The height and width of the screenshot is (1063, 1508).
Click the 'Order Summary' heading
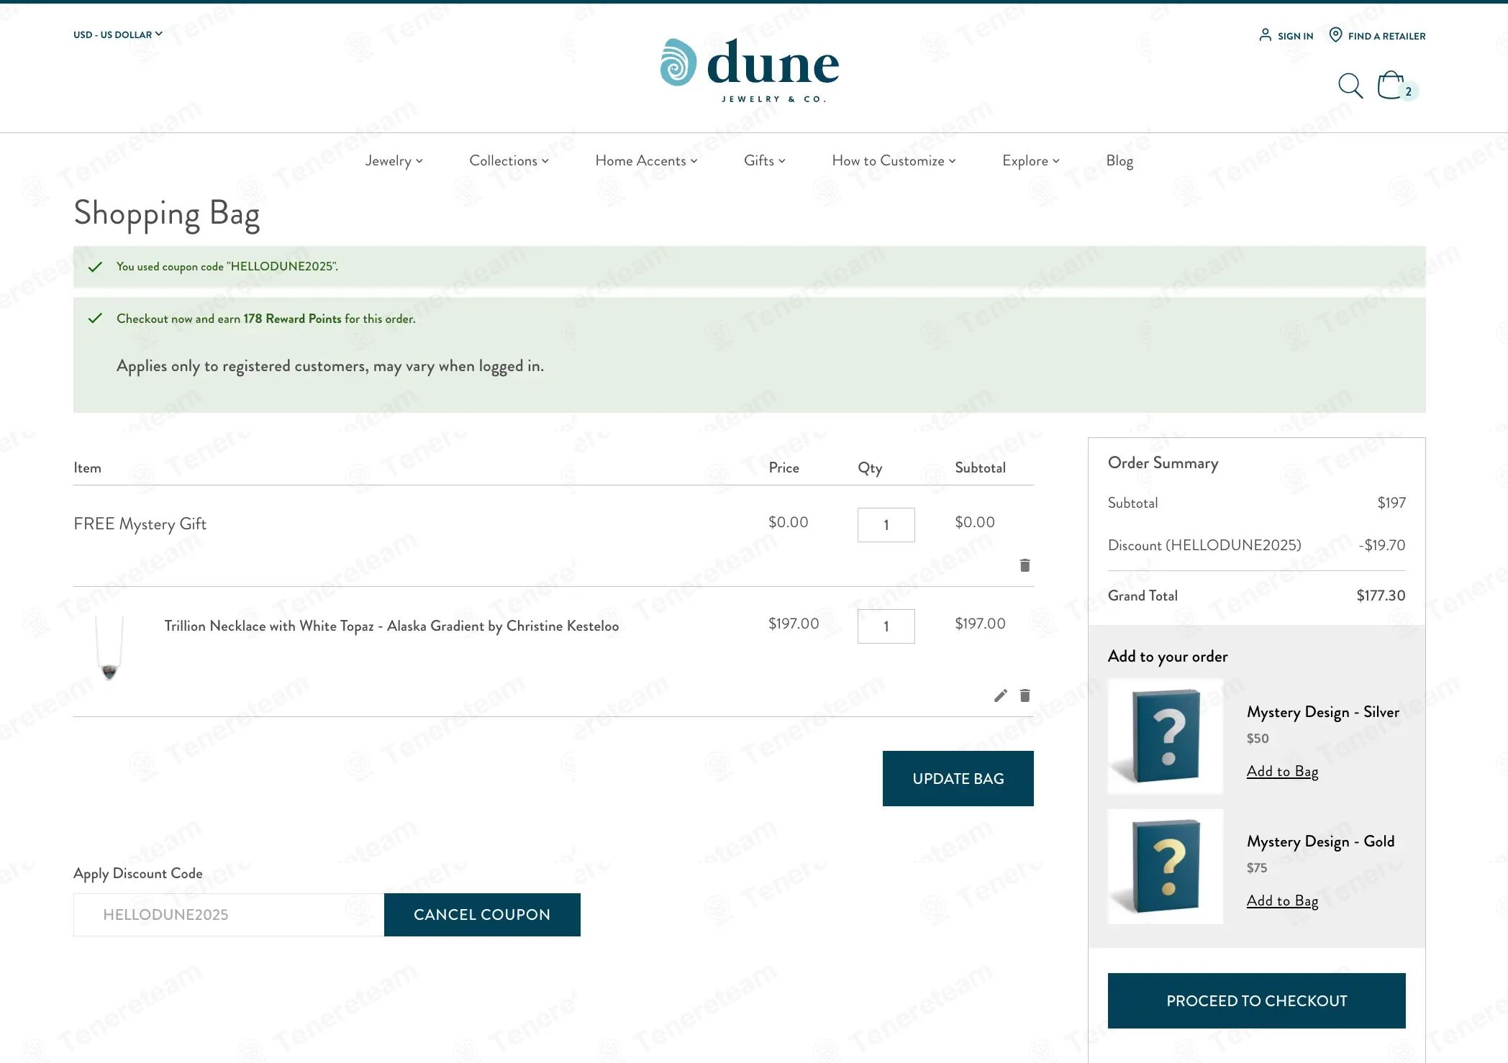click(1163, 463)
